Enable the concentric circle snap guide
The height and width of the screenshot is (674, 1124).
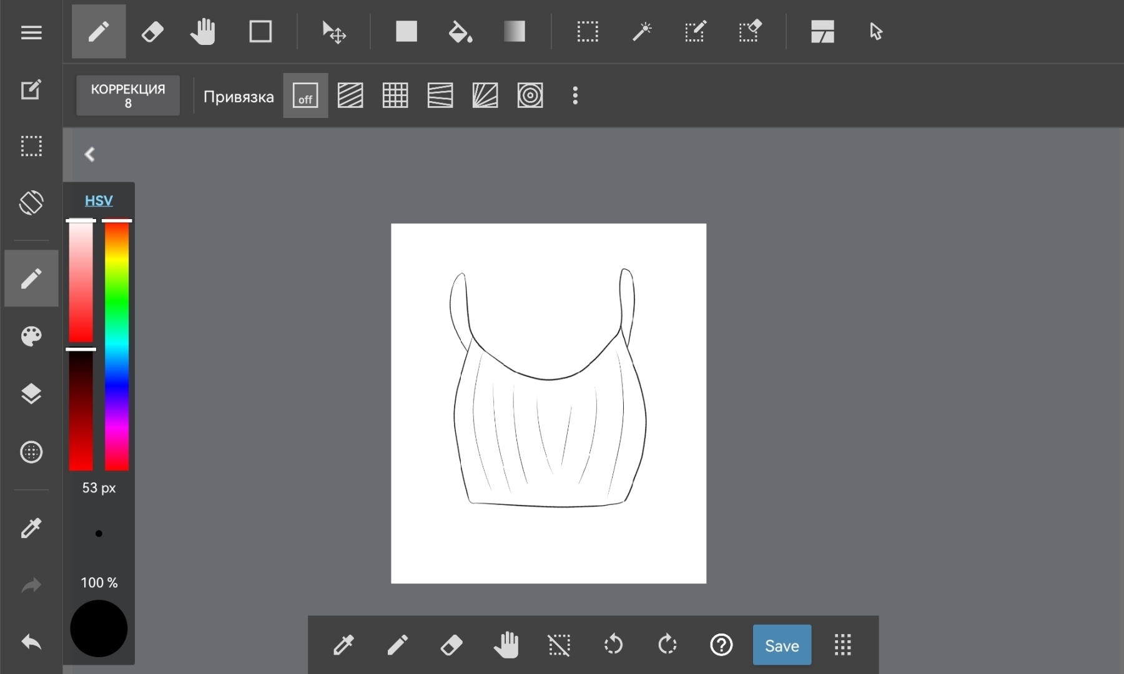click(530, 96)
